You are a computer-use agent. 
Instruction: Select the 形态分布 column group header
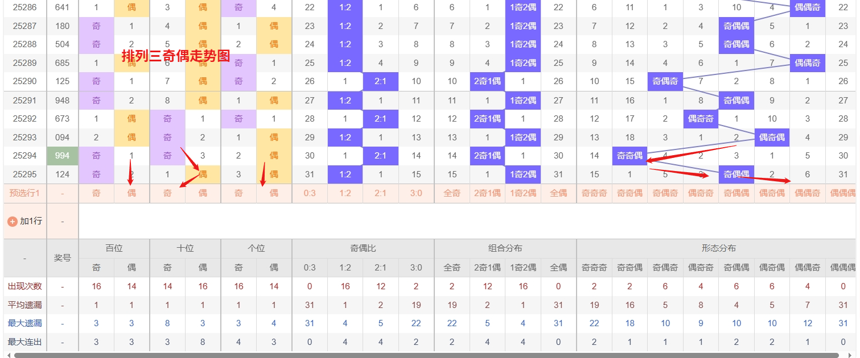click(x=718, y=248)
